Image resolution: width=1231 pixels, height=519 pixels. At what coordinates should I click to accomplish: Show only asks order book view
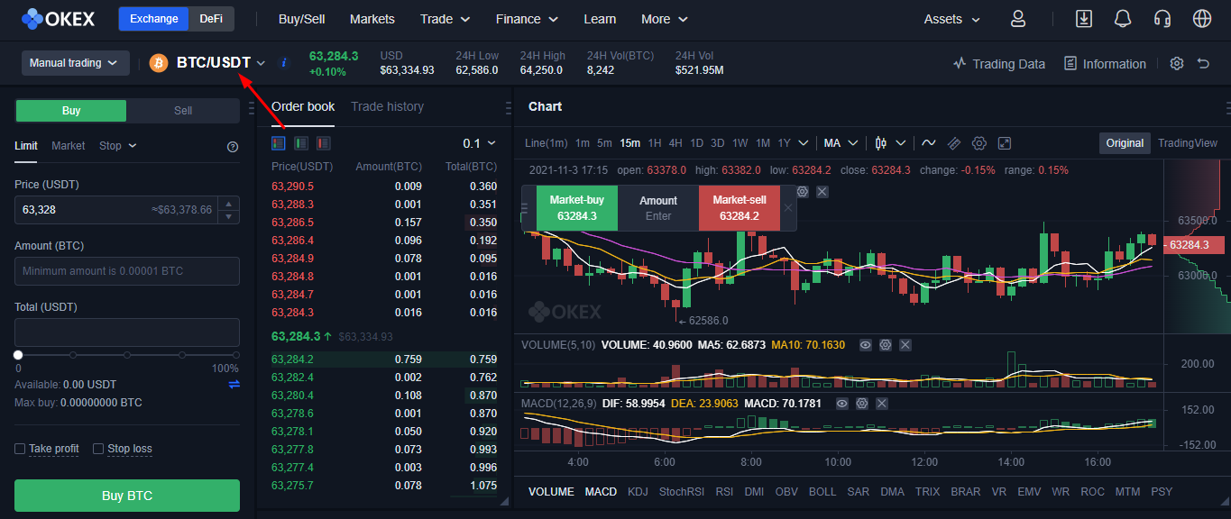point(324,143)
